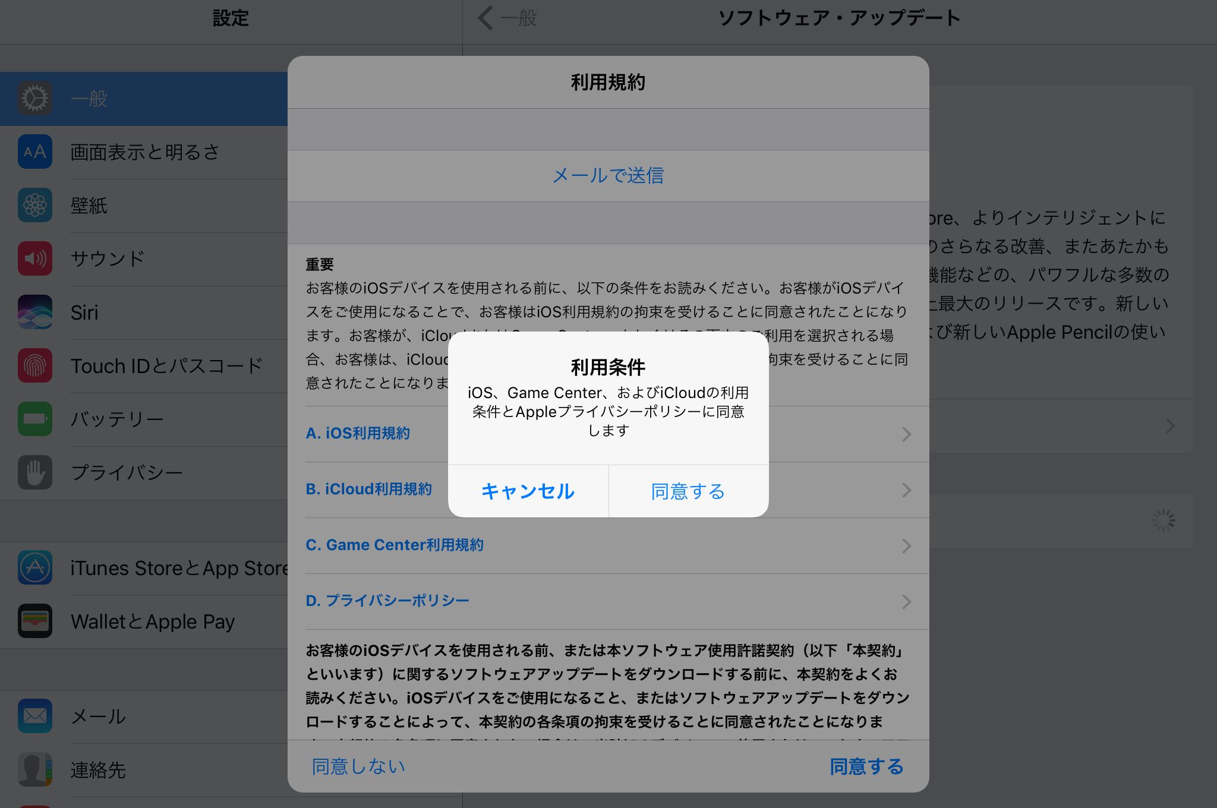The width and height of the screenshot is (1217, 808).
Task: Select Siri label in settings sidebar
Action: [84, 313]
